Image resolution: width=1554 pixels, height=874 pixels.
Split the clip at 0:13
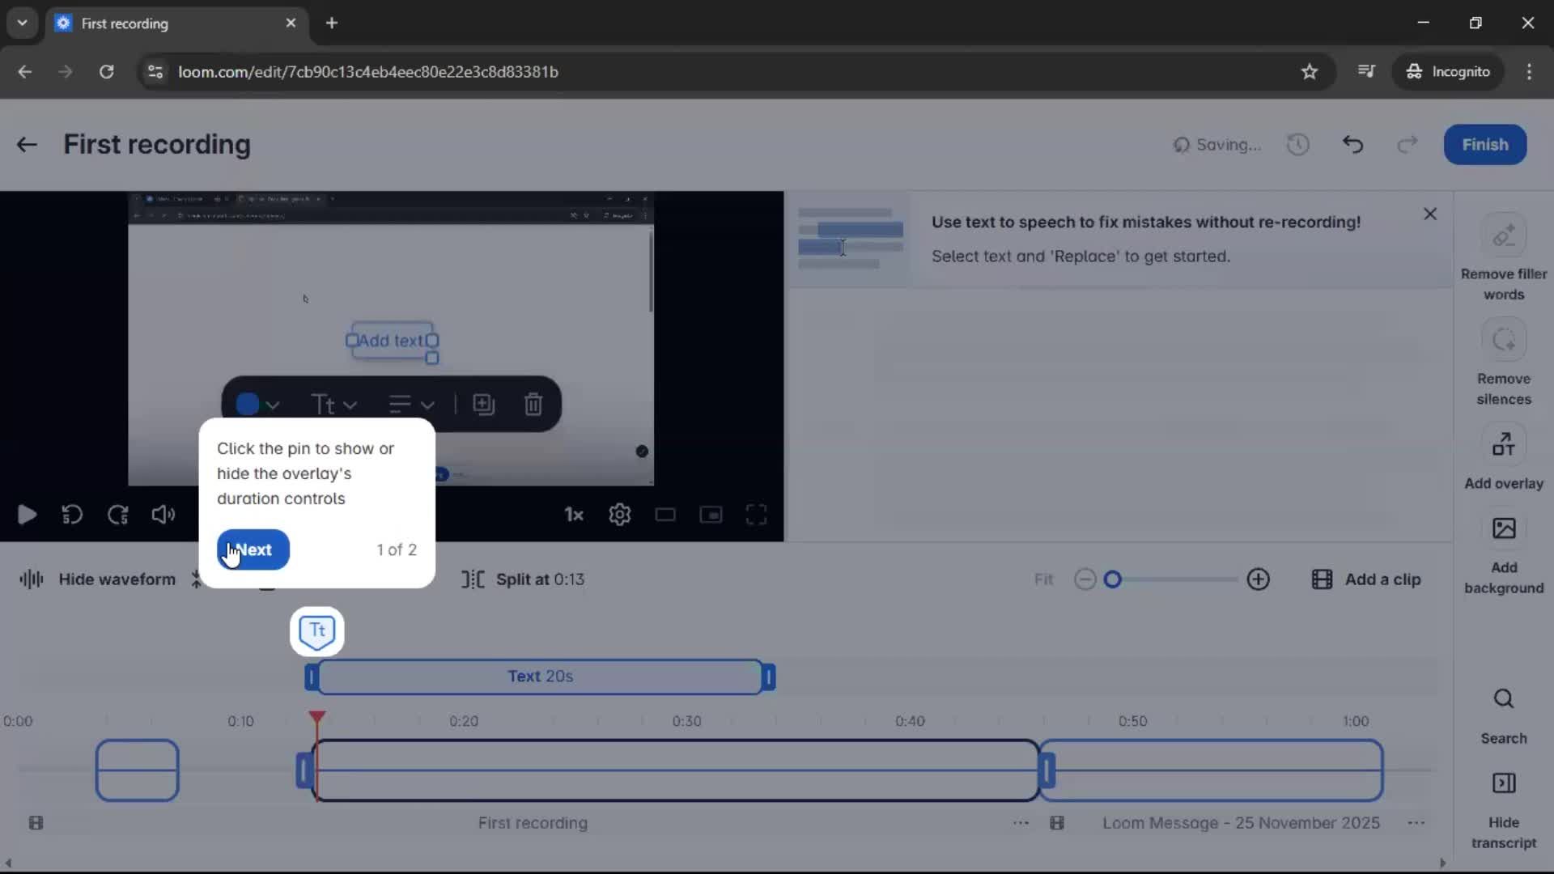point(522,579)
